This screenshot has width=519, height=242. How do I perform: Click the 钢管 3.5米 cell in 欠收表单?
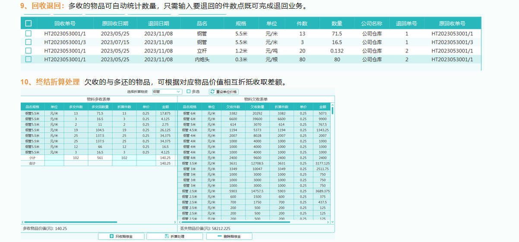(x=190, y=164)
